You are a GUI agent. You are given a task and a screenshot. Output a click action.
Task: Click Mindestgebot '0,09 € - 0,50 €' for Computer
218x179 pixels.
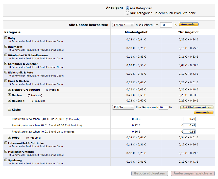[136, 65]
